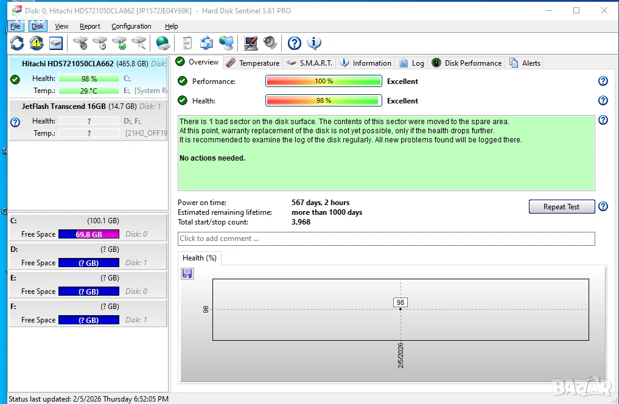Switch to the S.M.A.R.T. tab
Viewport: 619px width, 404px height.
[310, 63]
